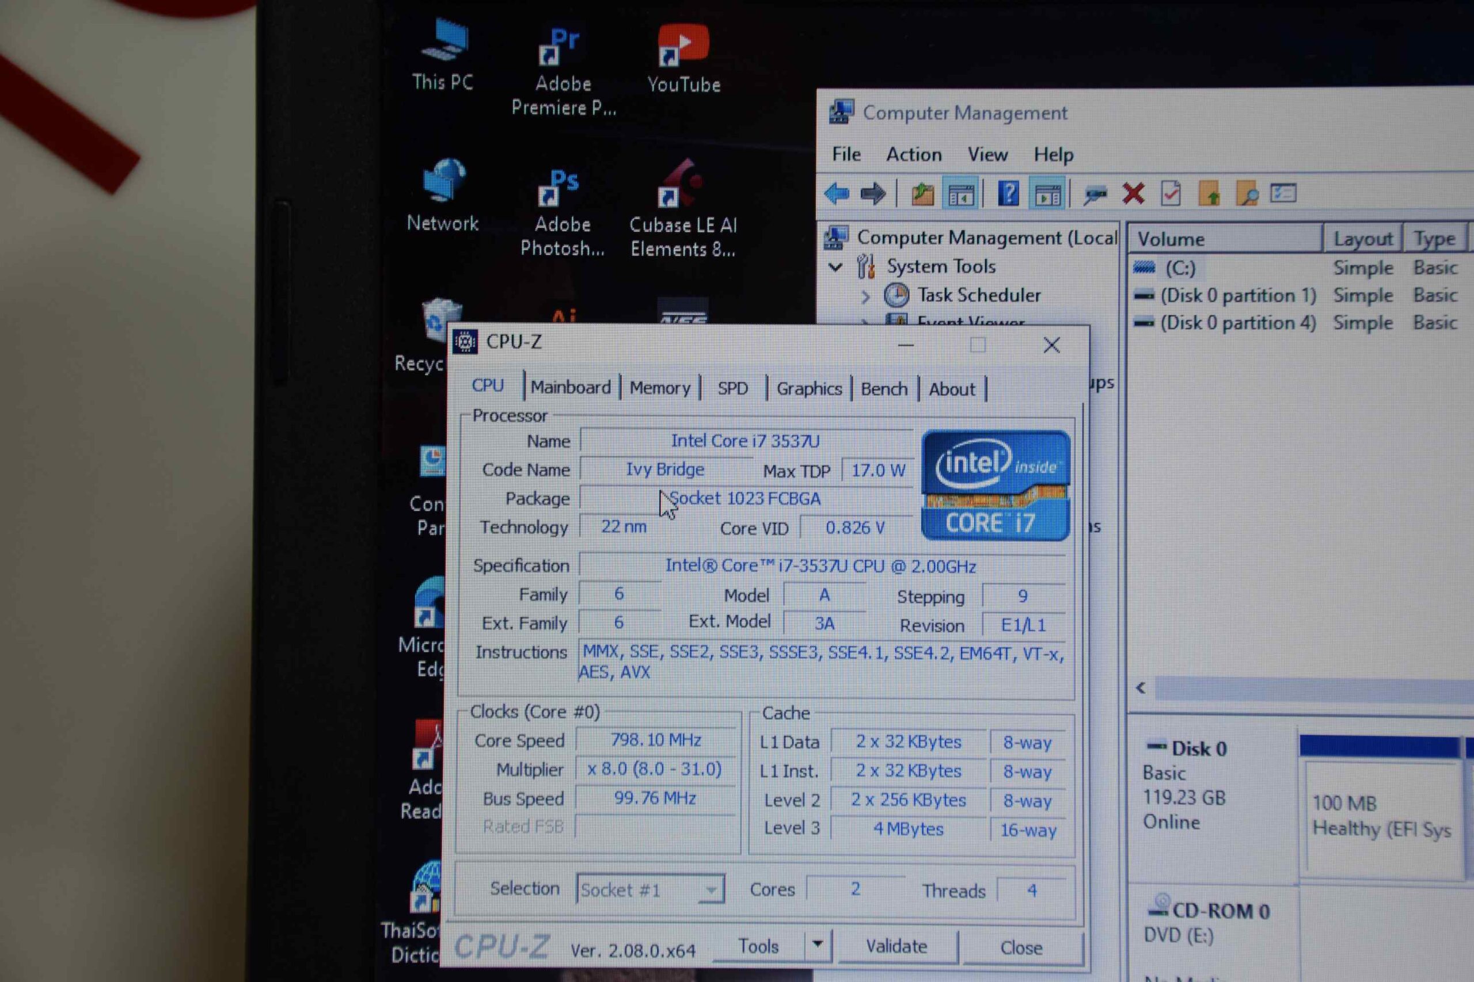The height and width of the screenshot is (982, 1474).
Task: Click the Up one level folder icon
Action: [x=922, y=194]
